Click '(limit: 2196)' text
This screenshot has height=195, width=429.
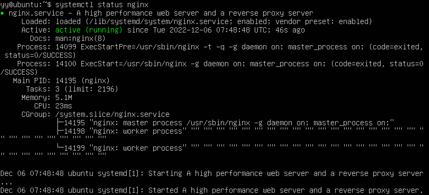click(91, 89)
